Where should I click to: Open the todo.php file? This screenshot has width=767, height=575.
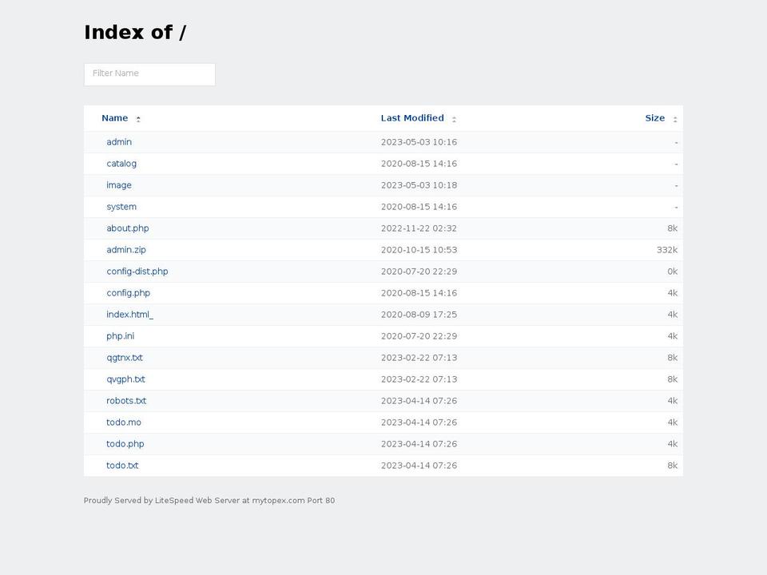click(125, 443)
